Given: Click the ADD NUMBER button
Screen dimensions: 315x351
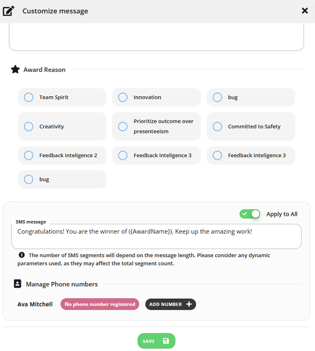Looking at the screenshot, I should pyautogui.click(x=170, y=304).
